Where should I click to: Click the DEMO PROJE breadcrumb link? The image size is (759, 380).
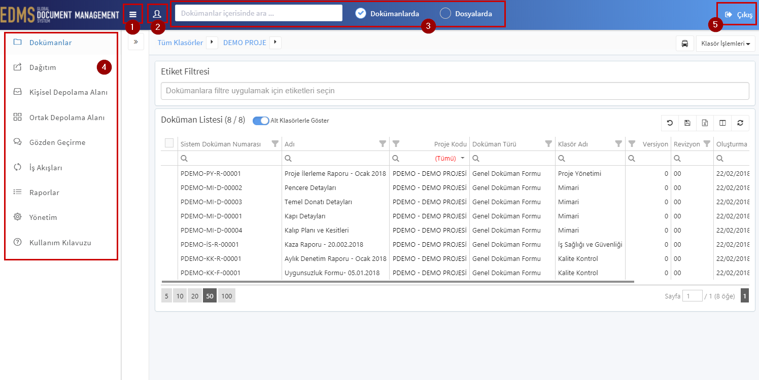tap(245, 43)
